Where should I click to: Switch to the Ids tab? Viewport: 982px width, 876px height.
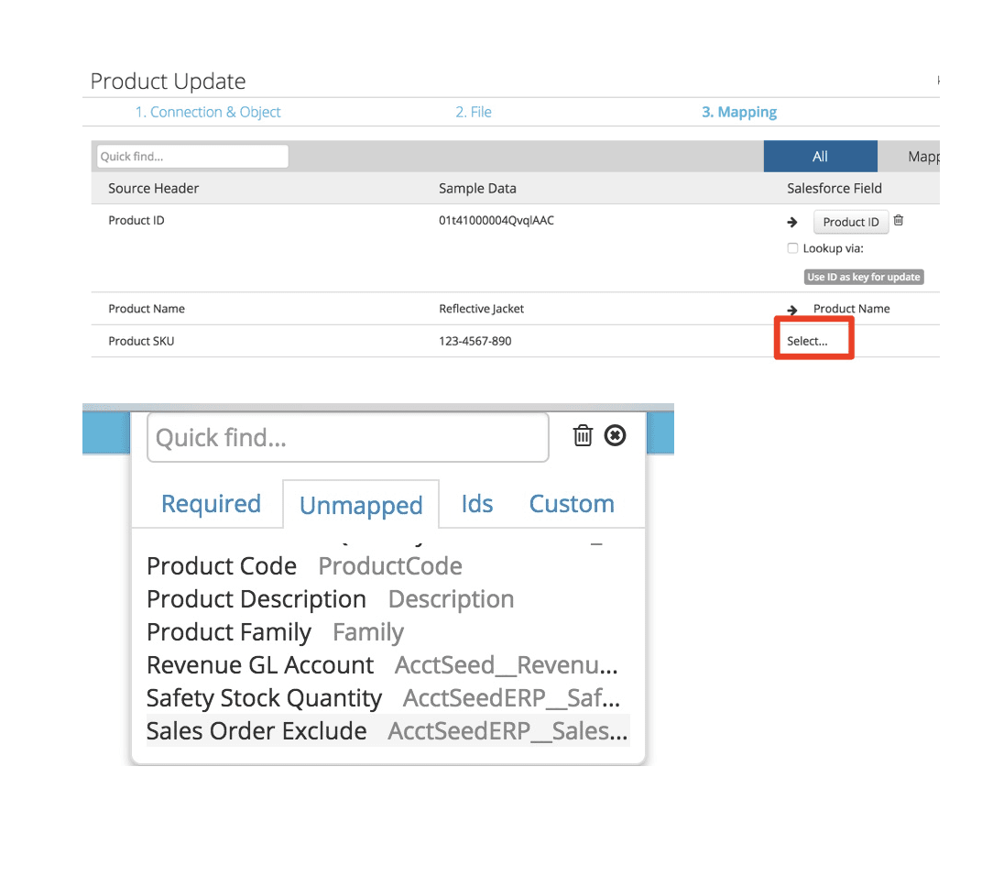coord(476,503)
